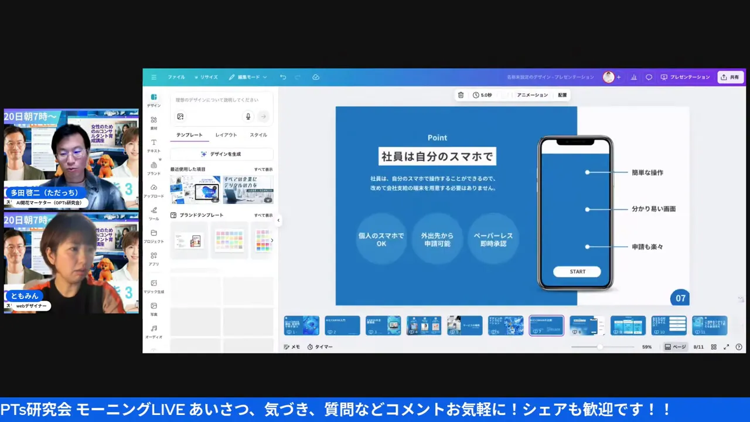Open the オーディオ (Audio) panel
750x422 pixels.
tap(154, 332)
